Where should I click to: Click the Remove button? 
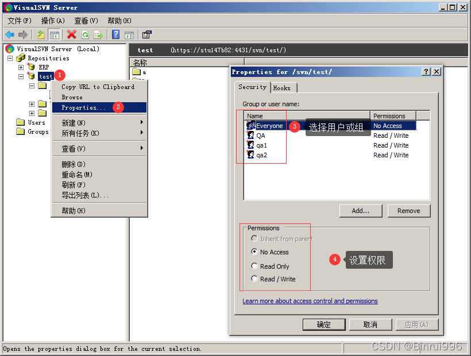(x=409, y=211)
